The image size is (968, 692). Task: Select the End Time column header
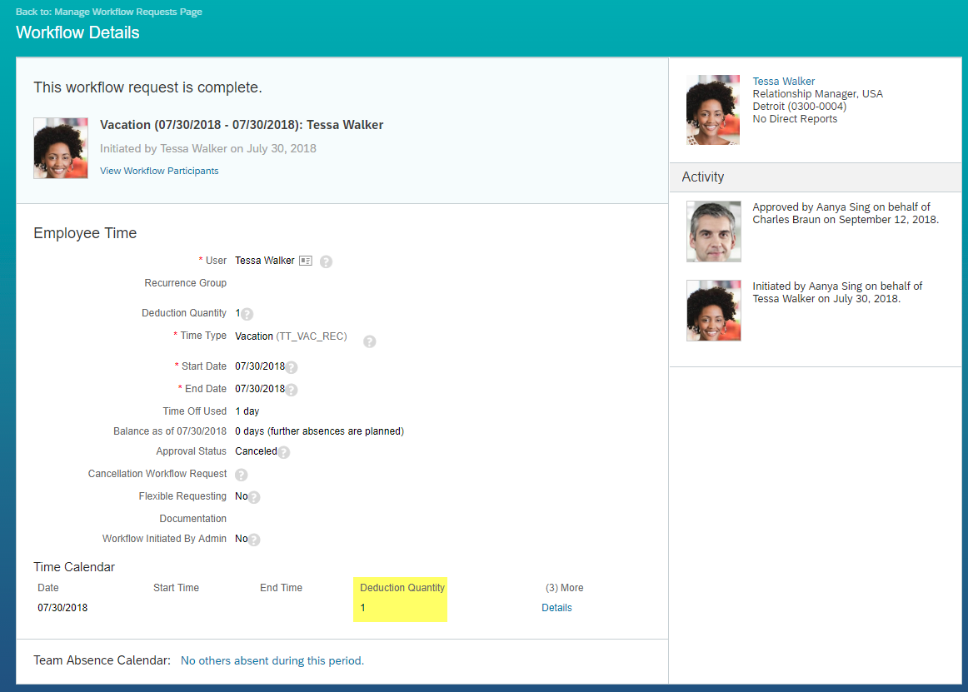[281, 588]
